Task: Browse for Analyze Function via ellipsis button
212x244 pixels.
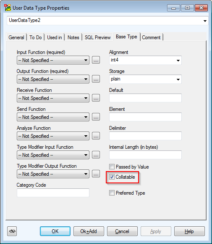Action: click(96, 136)
